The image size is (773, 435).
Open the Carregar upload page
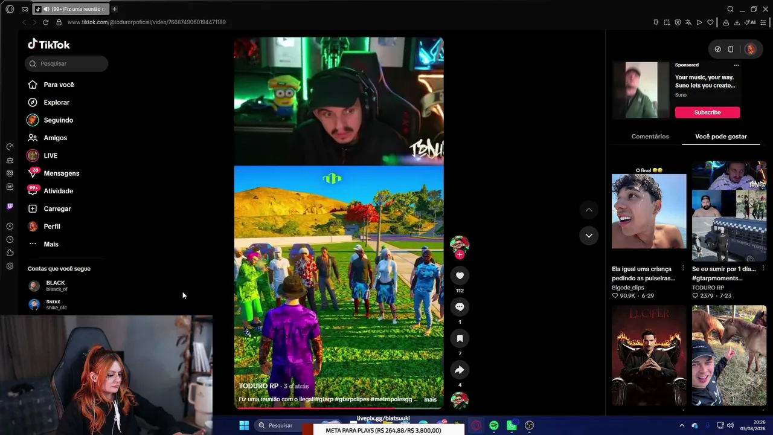(50, 208)
